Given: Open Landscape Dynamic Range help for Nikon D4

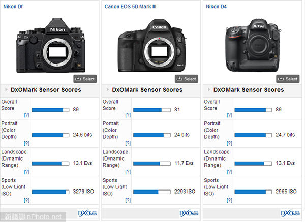Looking at the screenshot, I should (x=229, y=172).
